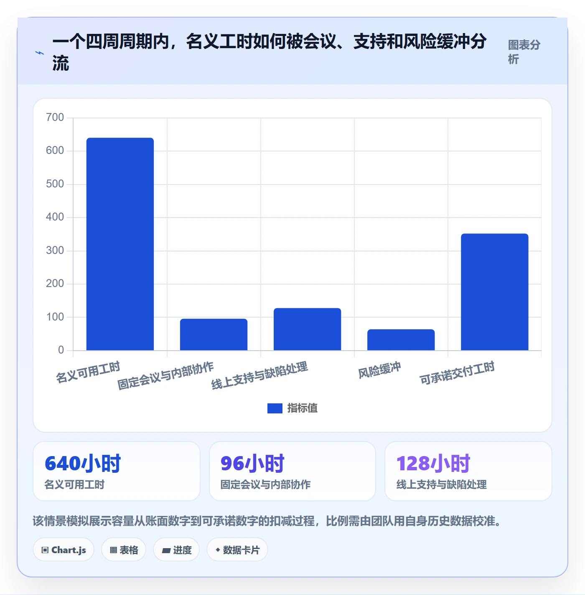Click the 数据卡片 diamond icon chip
585x595 pixels.
(237, 550)
